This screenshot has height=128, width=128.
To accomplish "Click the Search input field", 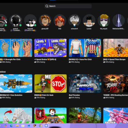I will pos(68,6).
